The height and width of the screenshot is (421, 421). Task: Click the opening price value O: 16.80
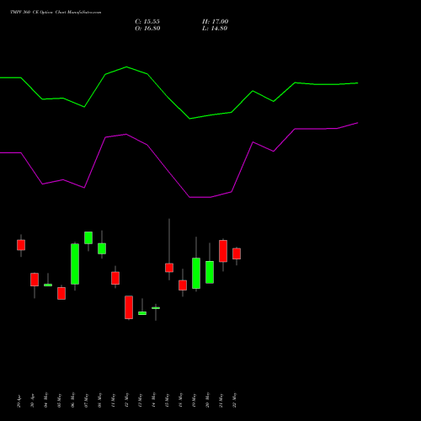[147, 29]
